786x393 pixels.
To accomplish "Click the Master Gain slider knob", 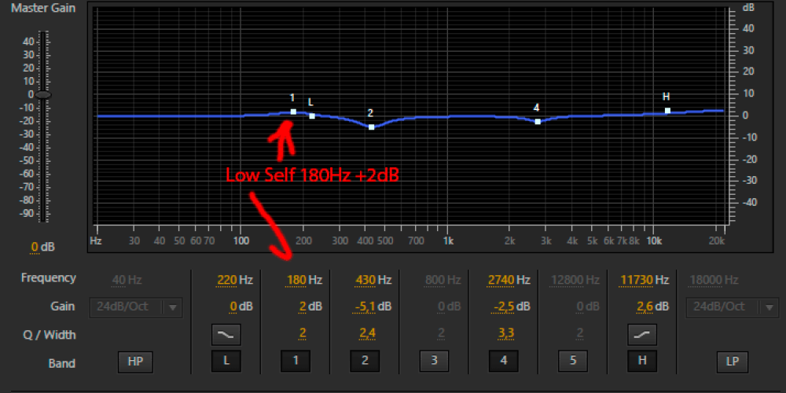I will click(43, 94).
